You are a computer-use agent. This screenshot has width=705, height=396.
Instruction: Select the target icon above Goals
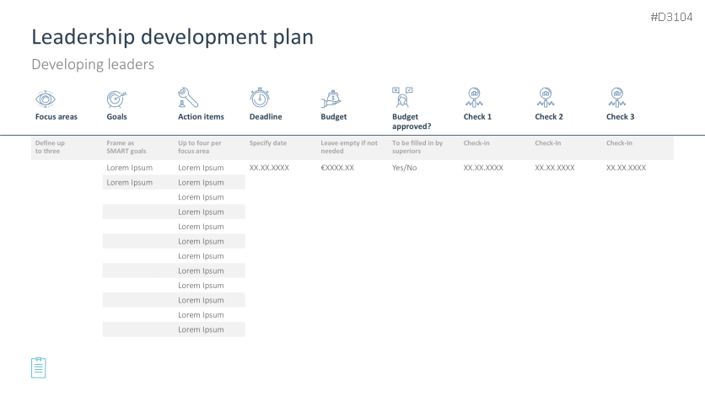(x=116, y=98)
